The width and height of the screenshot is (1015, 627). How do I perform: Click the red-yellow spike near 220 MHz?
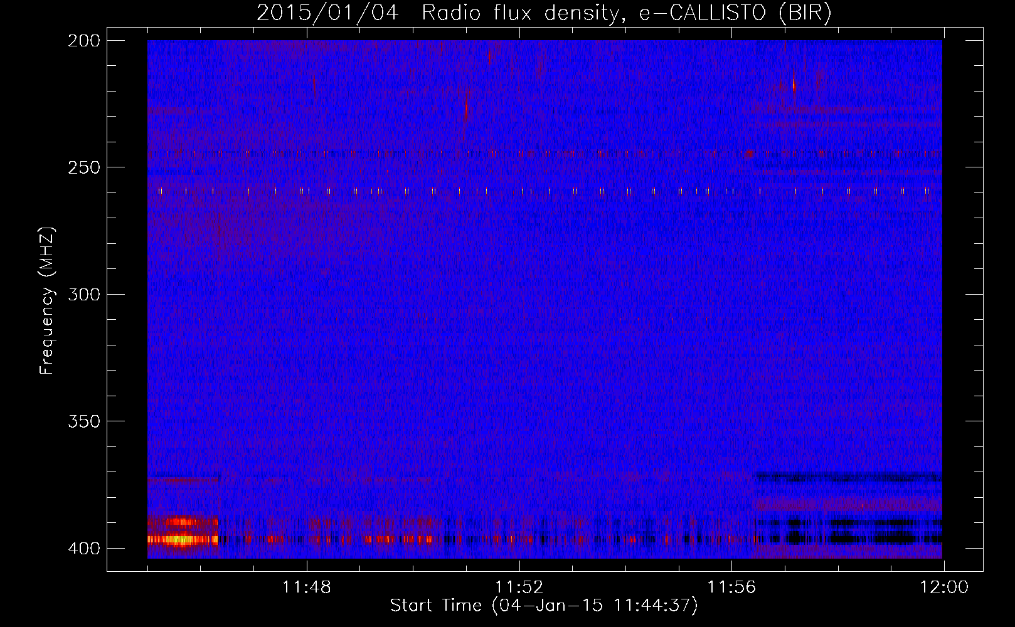pos(794,85)
